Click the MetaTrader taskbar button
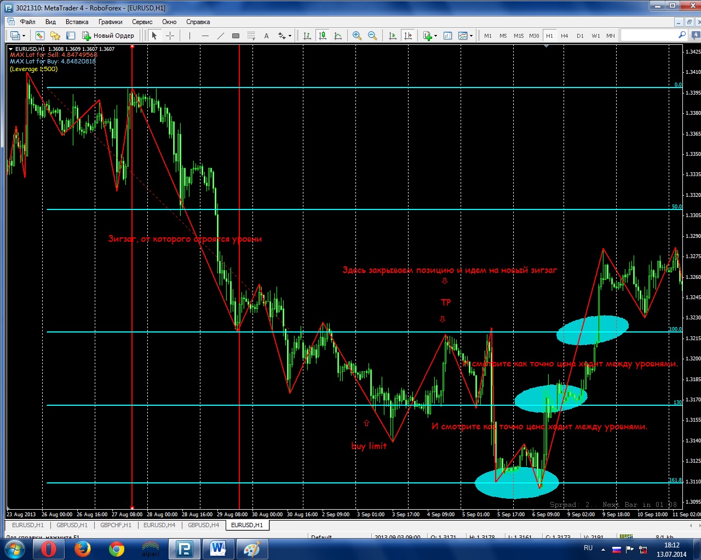This screenshot has height=560, width=701. click(x=184, y=549)
